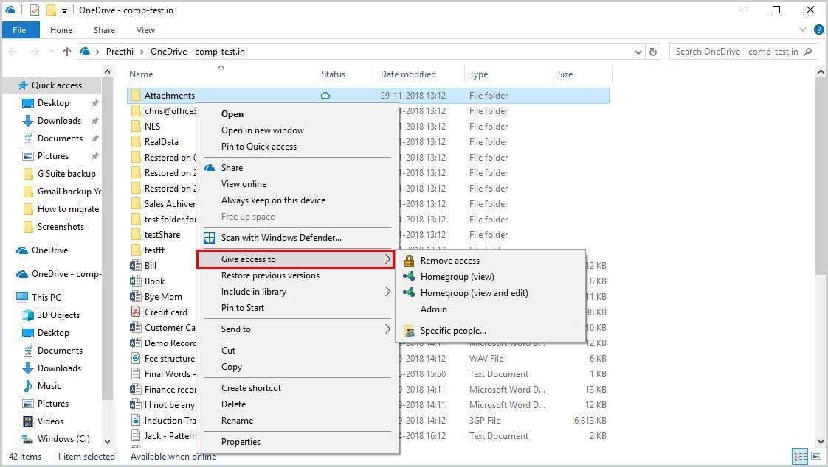The image size is (828, 467).
Task: Open Help using the blue question mark icon
Action: [x=818, y=29]
